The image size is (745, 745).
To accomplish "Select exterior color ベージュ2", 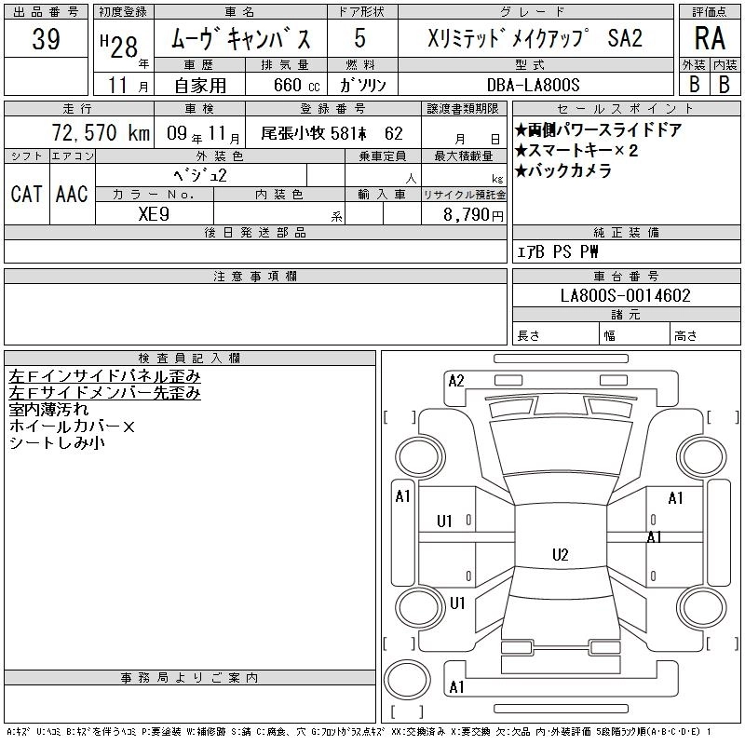I will point(200,175).
